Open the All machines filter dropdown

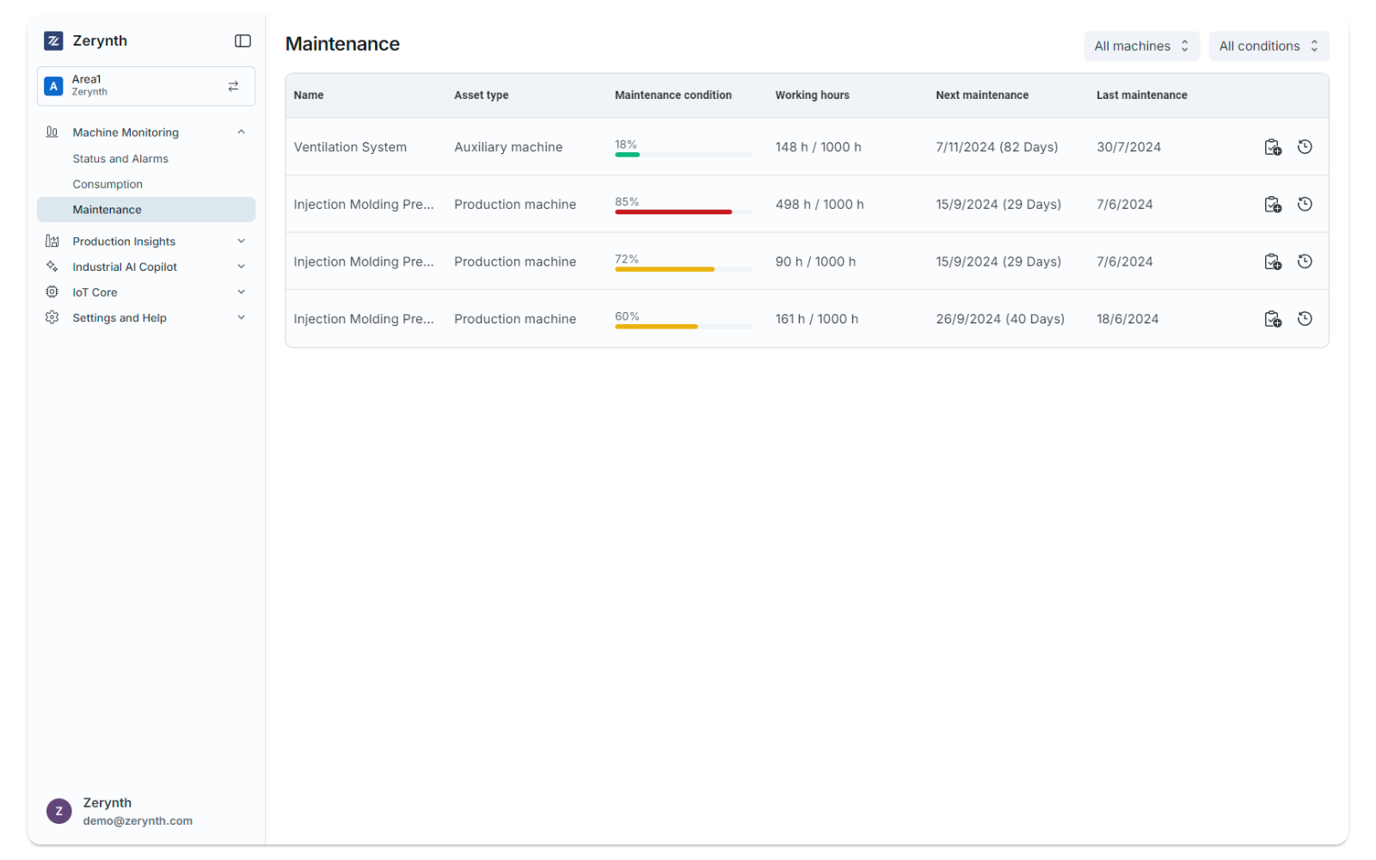(1141, 46)
